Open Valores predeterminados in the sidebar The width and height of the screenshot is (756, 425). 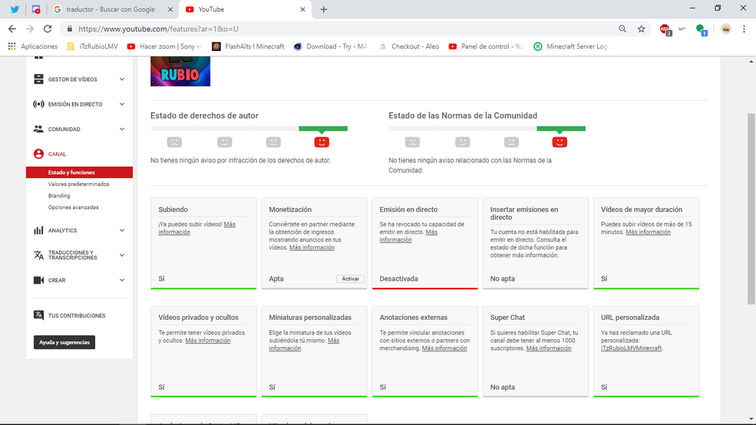[79, 184]
